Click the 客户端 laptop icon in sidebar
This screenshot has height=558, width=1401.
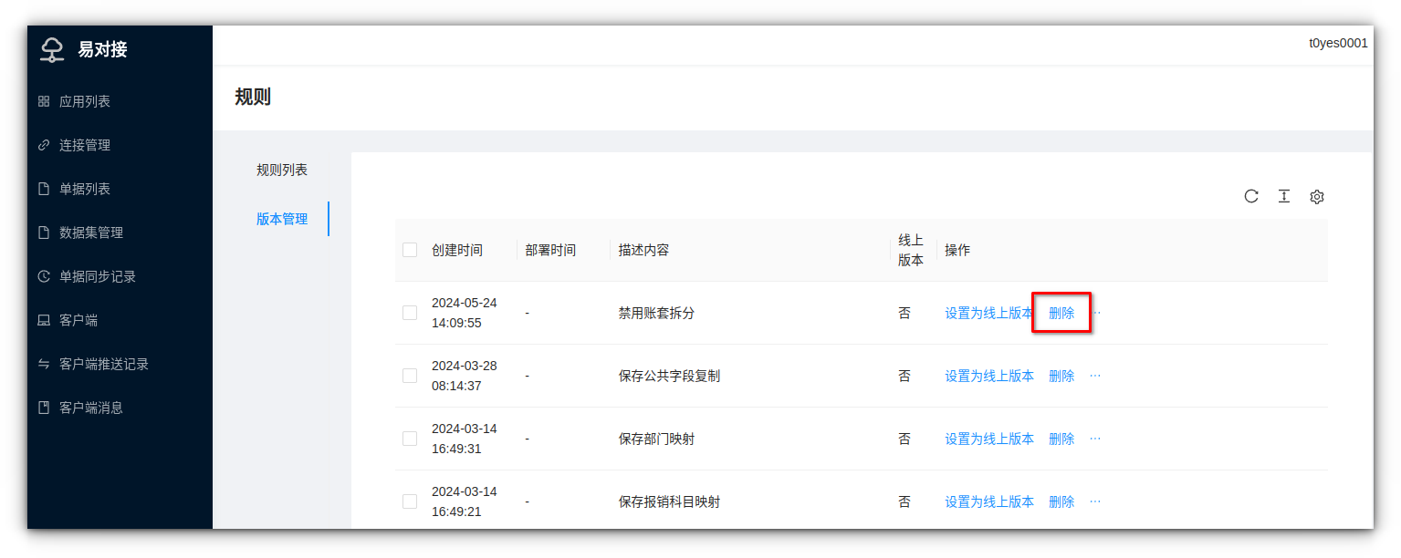pos(44,320)
